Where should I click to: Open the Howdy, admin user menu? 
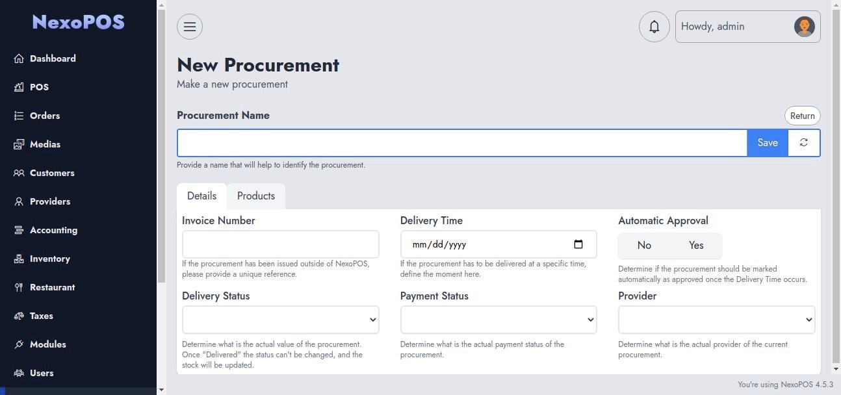click(x=748, y=27)
